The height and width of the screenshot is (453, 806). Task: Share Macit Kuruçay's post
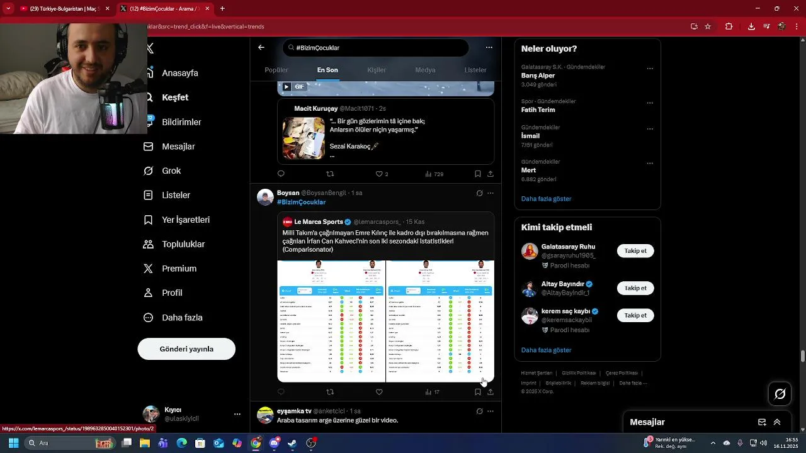pos(491,174)
